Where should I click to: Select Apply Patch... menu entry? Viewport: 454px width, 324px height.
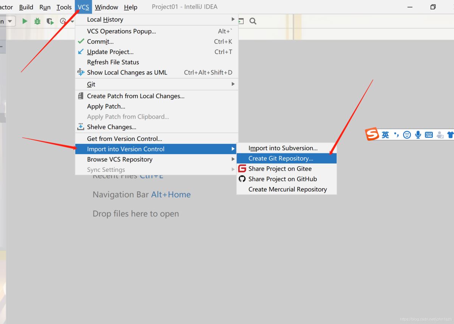tap(157, 106)
